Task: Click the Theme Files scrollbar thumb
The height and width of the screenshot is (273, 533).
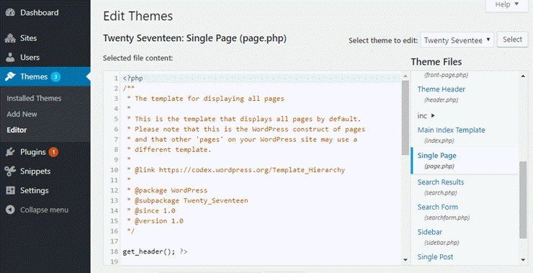Action: 523,200
